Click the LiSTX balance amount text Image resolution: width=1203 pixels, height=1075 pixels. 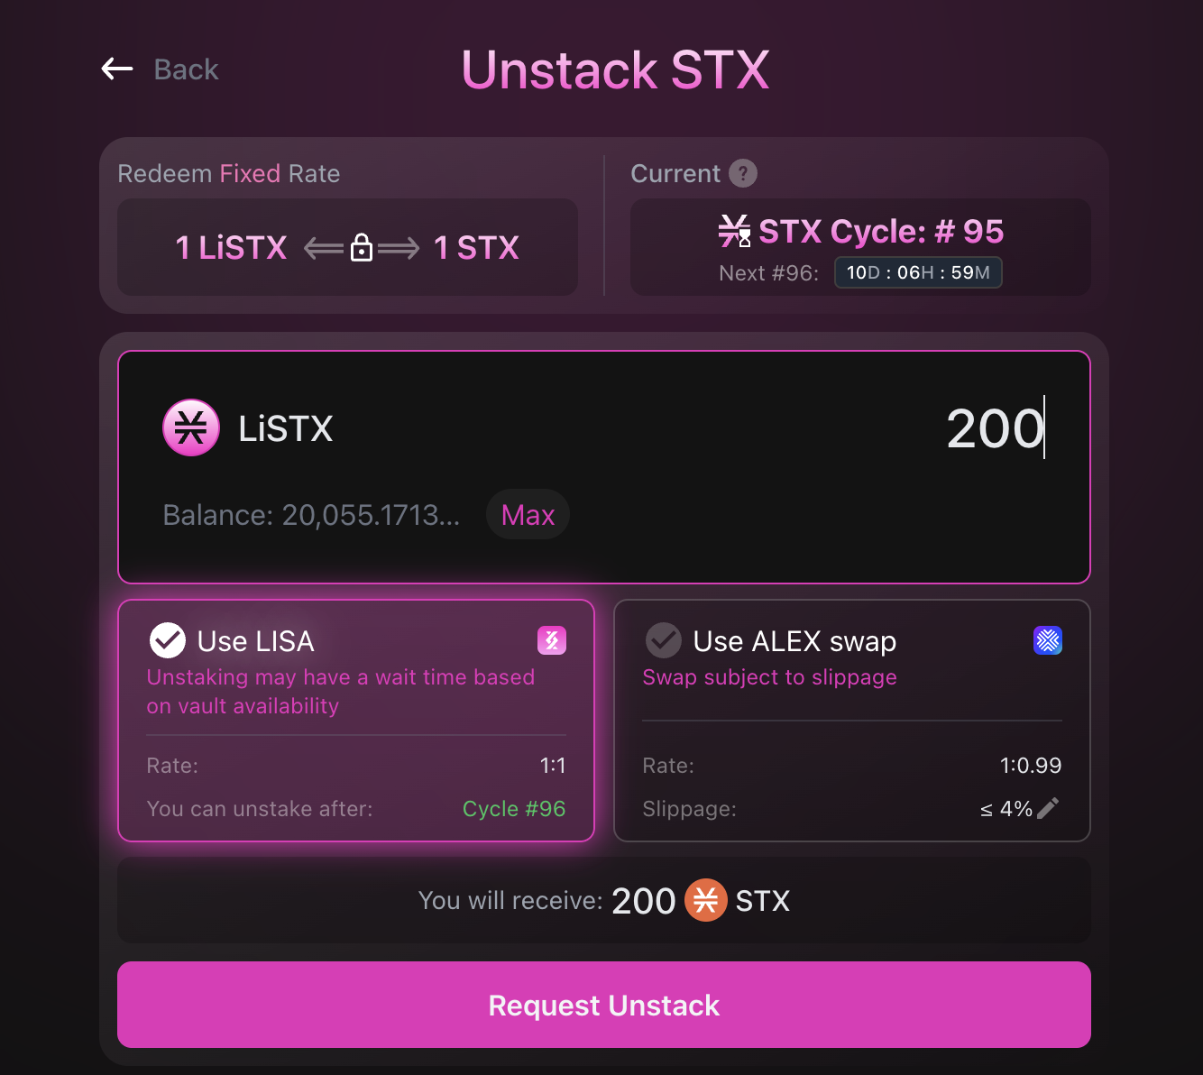point(311,515)
